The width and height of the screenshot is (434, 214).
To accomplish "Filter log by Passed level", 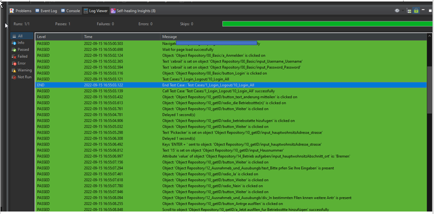I will pyautogui.click(x=20, y=50).
